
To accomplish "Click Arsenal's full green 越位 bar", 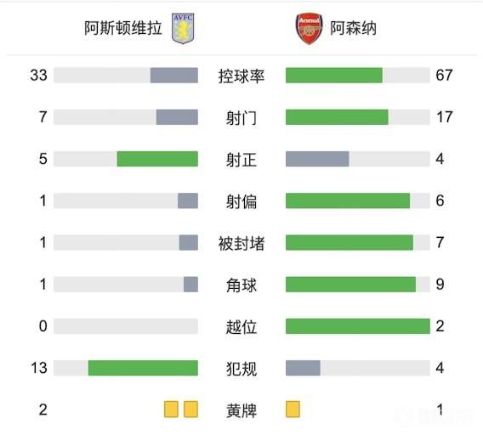I will pos(358,326).
